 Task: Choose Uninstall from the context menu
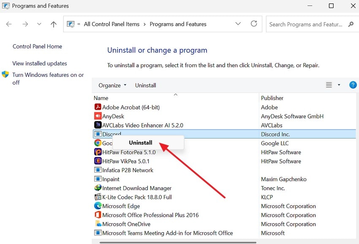tap(141, 142)
